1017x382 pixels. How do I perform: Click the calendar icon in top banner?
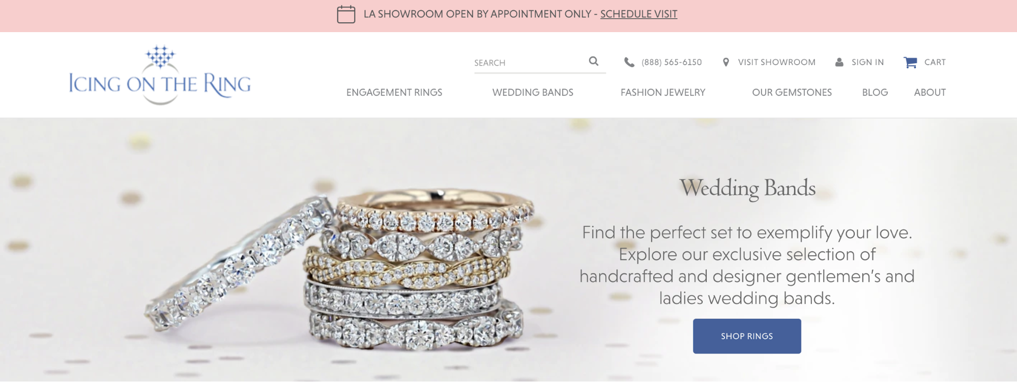[346, 14]
